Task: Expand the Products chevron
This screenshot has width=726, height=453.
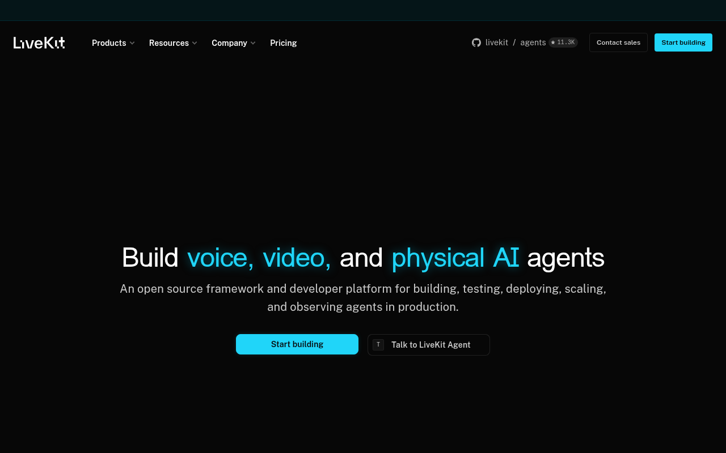Action: (132, 43)
